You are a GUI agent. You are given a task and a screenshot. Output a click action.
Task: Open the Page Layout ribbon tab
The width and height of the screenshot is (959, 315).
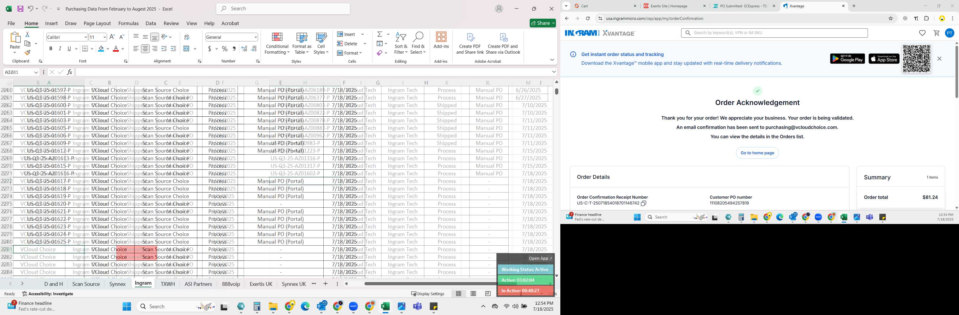click(x=97, y=23)
